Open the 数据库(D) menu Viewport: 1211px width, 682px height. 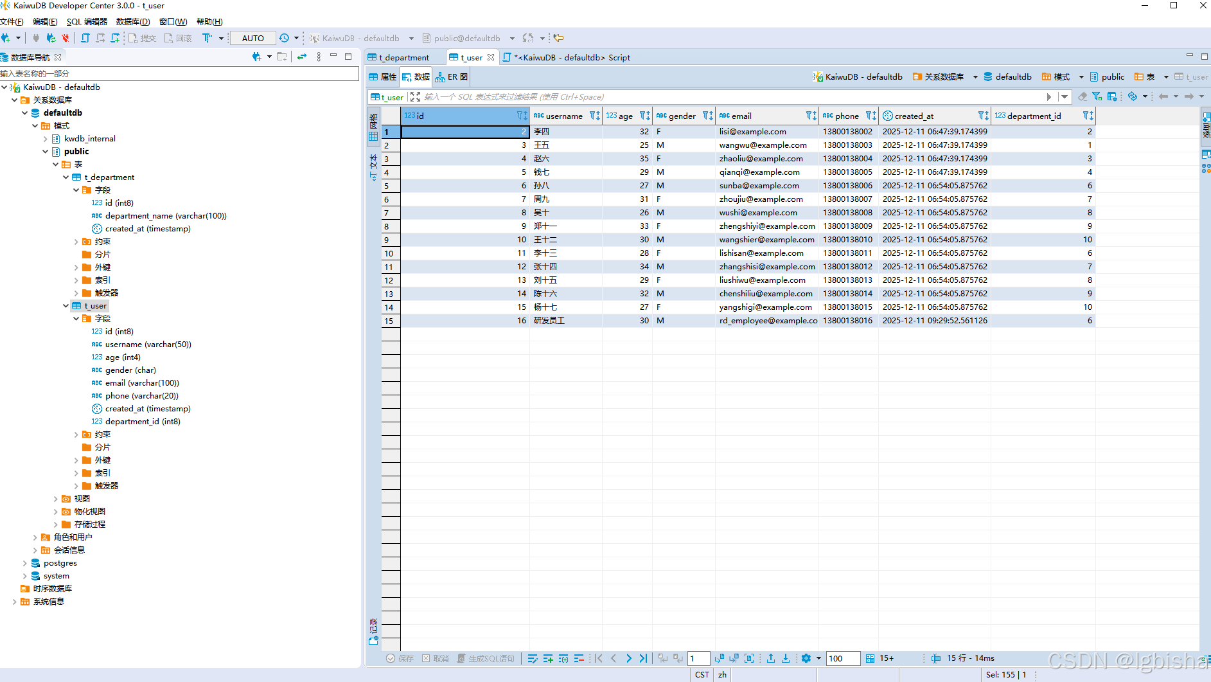pos(133,21)
